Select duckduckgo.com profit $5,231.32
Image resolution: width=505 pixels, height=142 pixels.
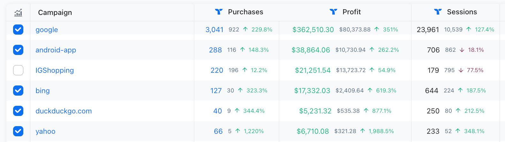coord(315,111)
